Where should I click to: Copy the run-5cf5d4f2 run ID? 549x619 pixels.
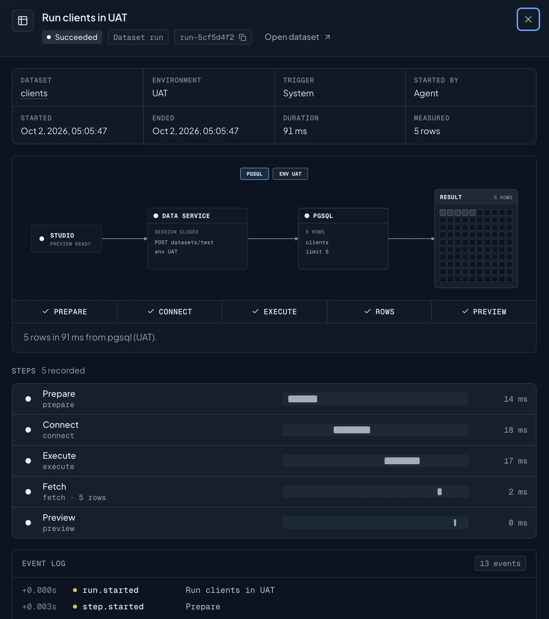[243, 37]
